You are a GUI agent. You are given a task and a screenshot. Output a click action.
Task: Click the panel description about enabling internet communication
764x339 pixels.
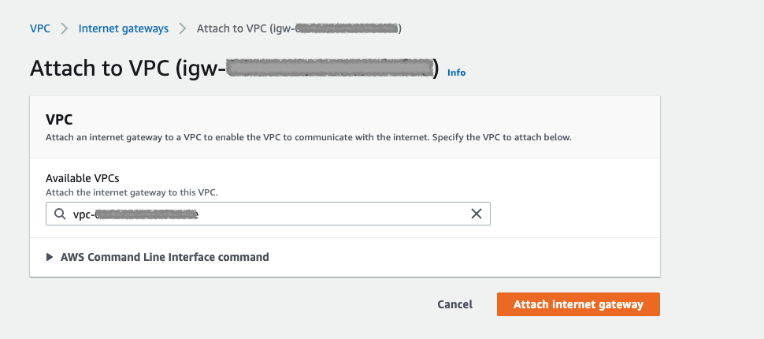click(308, 137)
